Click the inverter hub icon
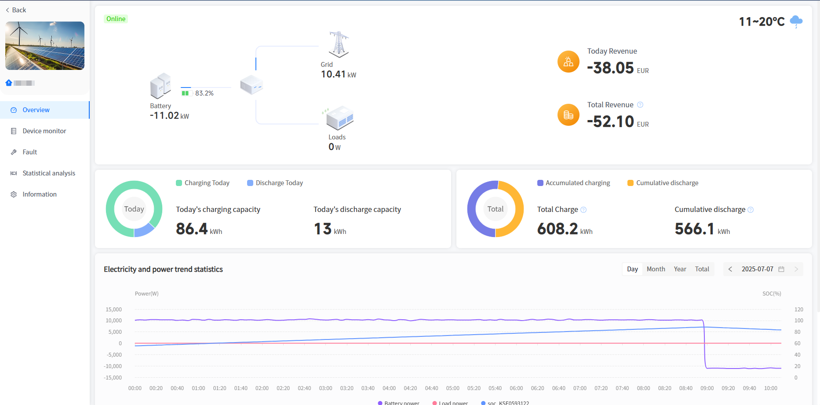This screenshot has height=405, width=820. tap(251, 84)
